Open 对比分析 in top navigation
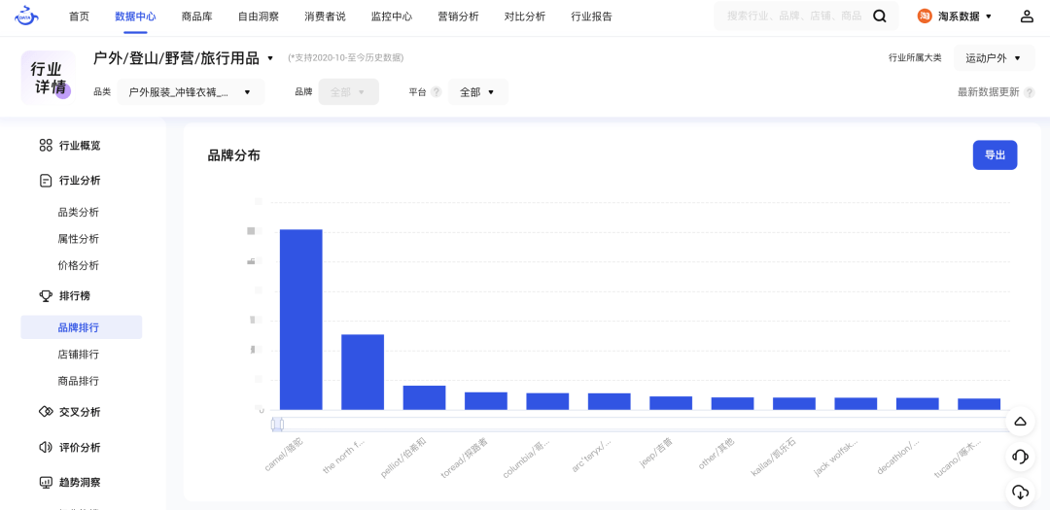 pyautogui.click(x=524, y=17)
